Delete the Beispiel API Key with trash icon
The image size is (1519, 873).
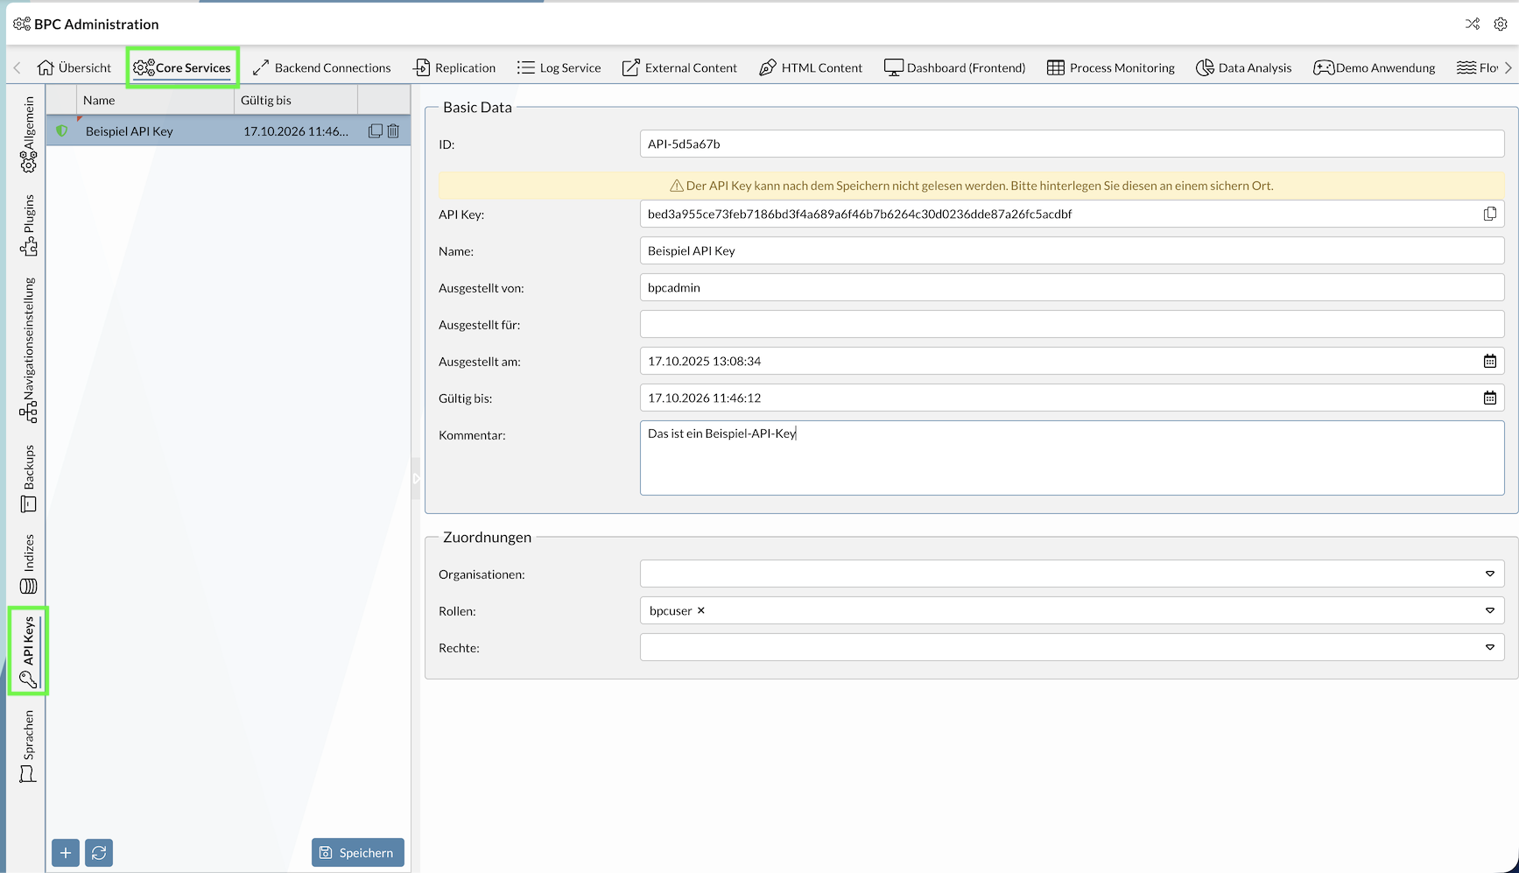point(393,130)
